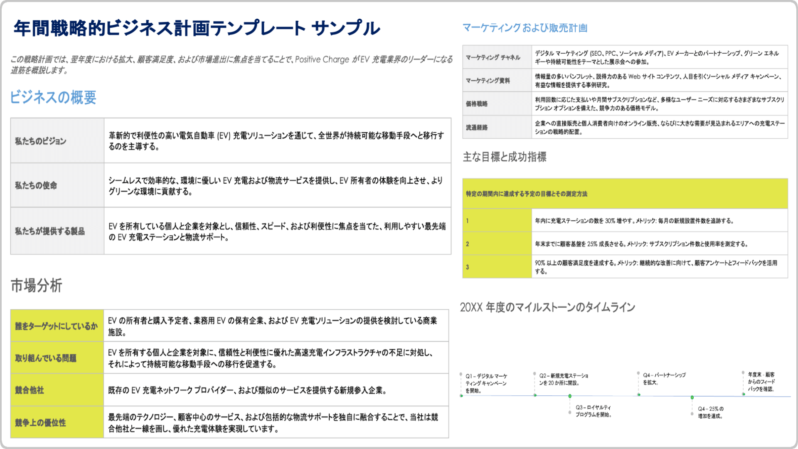Click the 年度末 顧客からのフィードバック milestone

(761, 382)
